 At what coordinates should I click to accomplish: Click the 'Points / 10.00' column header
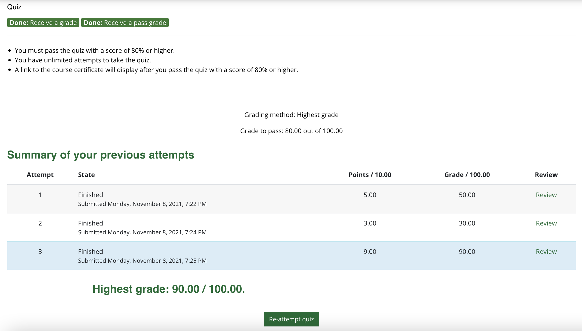[370, 175]
